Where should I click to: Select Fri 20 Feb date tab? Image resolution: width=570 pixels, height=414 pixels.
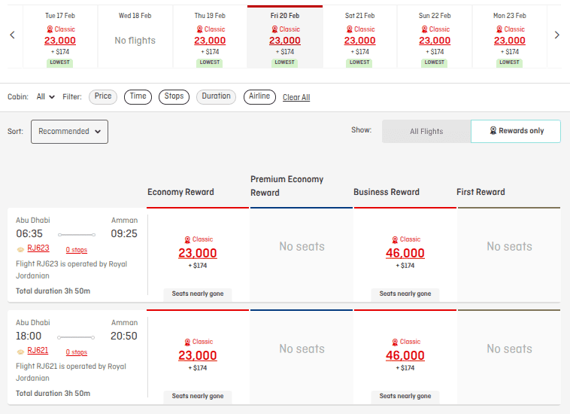tap(285, 37)
